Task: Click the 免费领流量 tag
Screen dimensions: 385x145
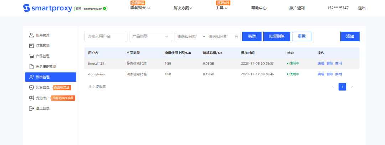Action: (x=62, y=87)
